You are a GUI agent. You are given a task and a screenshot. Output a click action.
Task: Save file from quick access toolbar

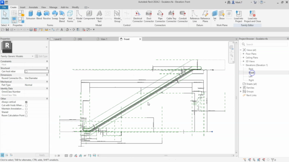pyautogui.click(x=7, y=30)
